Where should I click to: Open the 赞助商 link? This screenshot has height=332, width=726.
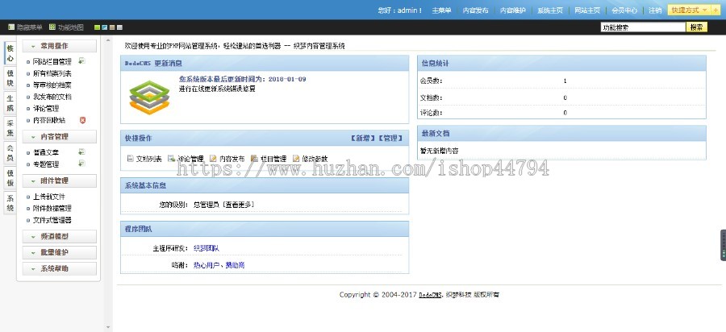tap(235, 265)
